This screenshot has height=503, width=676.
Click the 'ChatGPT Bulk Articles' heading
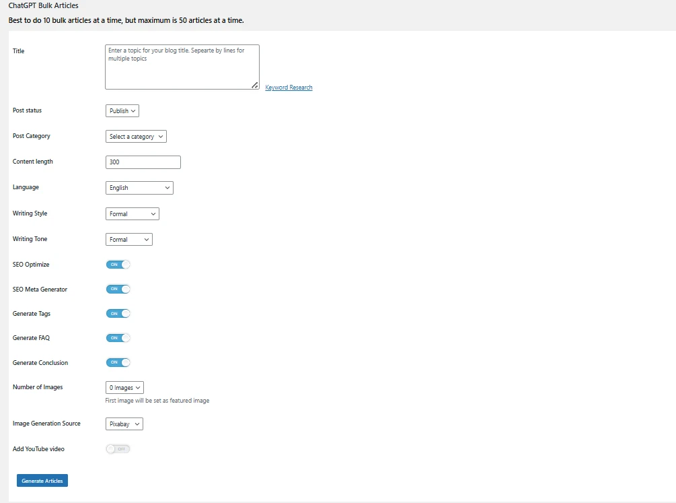[x=44, y=5]
